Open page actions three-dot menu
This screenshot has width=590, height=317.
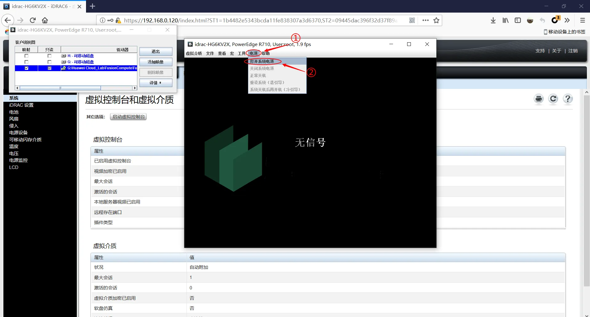(425, 20)
